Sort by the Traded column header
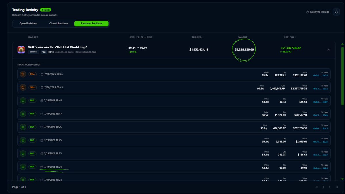This screenshot has height=194, width=345. 197,37
